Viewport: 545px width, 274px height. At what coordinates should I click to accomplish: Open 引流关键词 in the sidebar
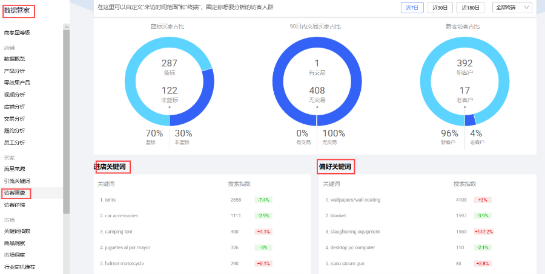(17, 181)
